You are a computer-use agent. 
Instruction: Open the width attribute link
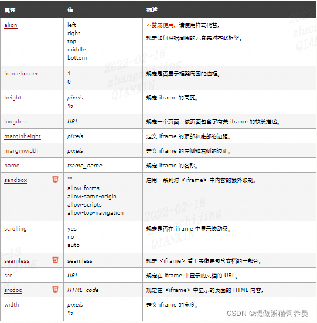(12, 305)
